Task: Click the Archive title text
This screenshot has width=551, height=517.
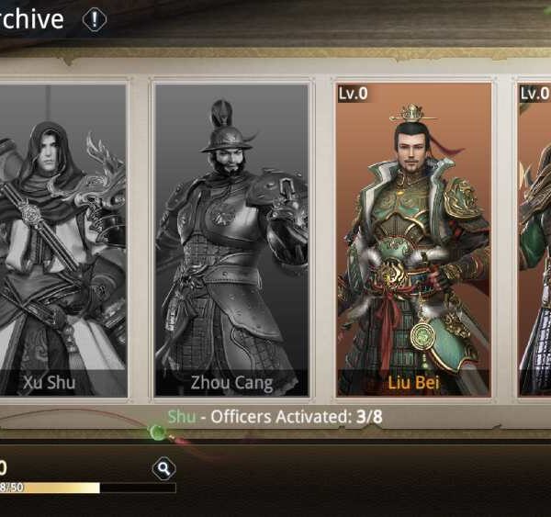Action: 31,19
